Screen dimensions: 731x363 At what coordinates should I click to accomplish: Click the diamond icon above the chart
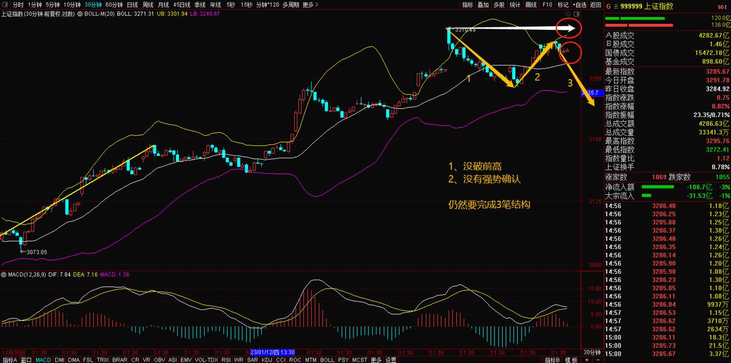click(568, 13)
